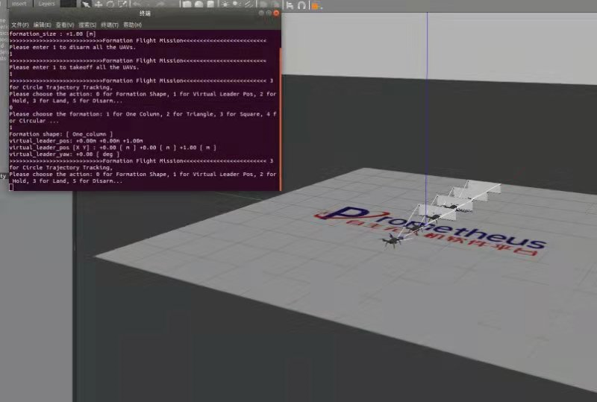The height and width of the screenshot is (402, 597).
Task: Open the 文件(F) terminal menu
Action: pyautogui.click(x=20, y=25)
